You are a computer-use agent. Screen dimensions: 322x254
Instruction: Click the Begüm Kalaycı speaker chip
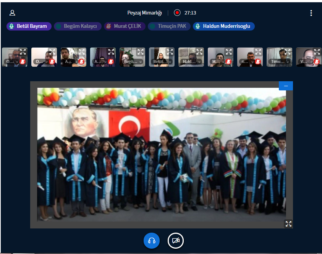78,26
